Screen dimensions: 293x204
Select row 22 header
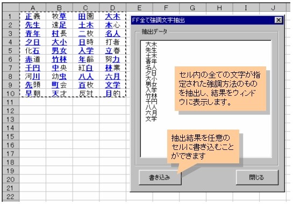click(x=10, y=197)
